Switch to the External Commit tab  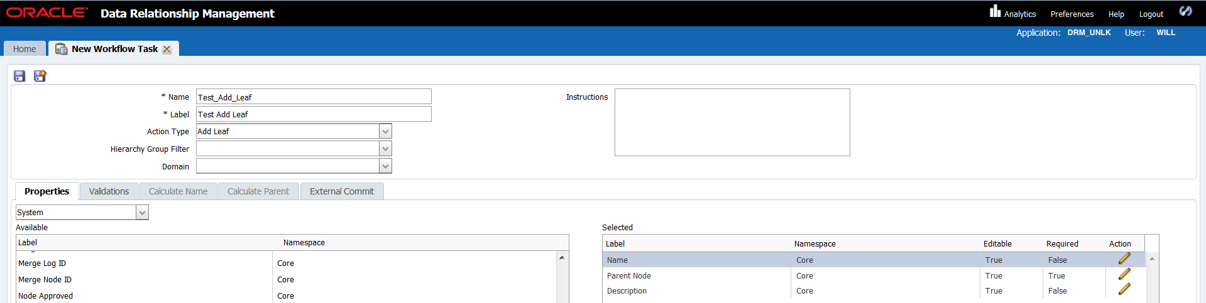(x=341, y=191)
